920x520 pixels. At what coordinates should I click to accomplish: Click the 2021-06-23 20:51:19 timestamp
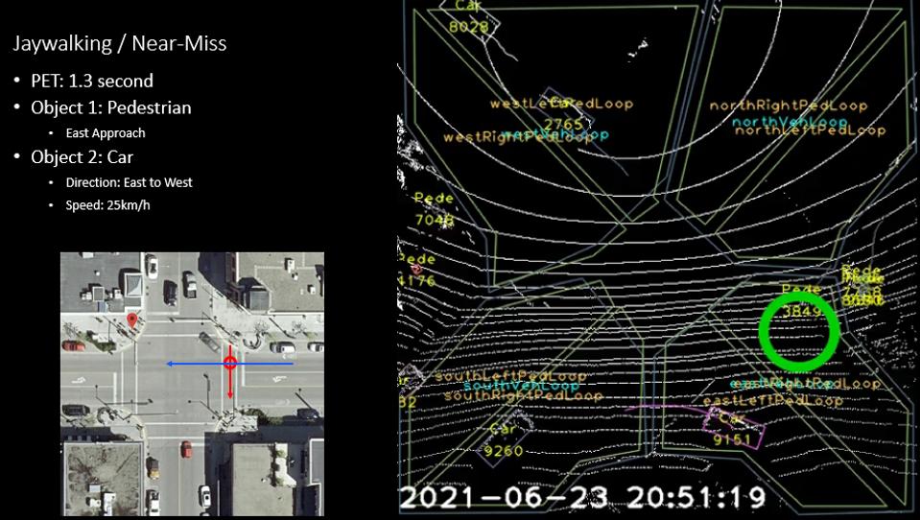click(582, 498)
